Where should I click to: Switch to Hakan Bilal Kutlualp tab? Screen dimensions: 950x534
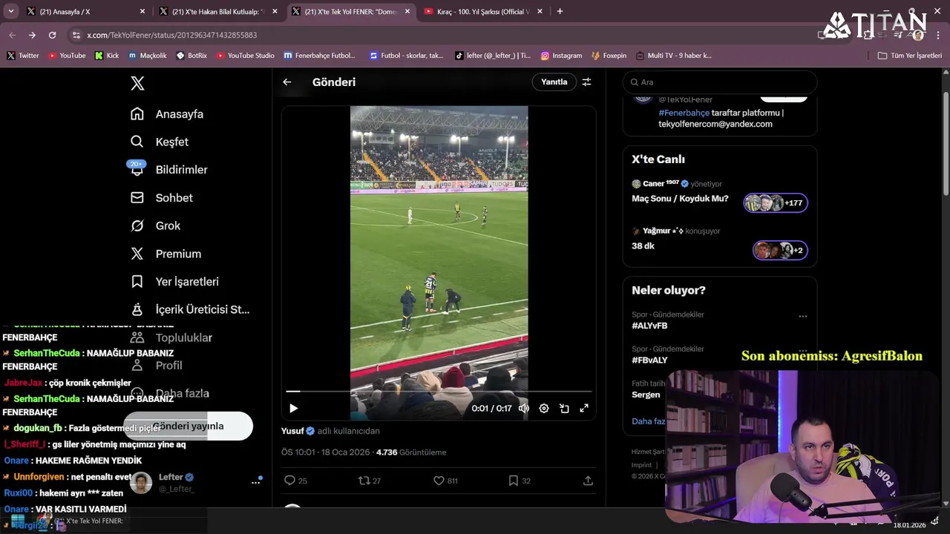click(x=217, y=12)
